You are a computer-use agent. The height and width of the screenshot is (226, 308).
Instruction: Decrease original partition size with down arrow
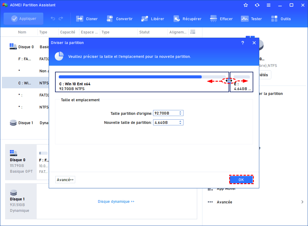point(180,115)
